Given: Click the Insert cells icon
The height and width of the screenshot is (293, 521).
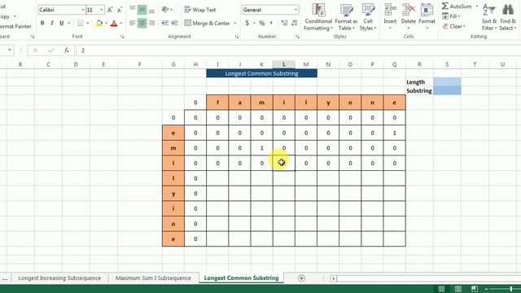Looking at the screenshot, I should (390, 10).
